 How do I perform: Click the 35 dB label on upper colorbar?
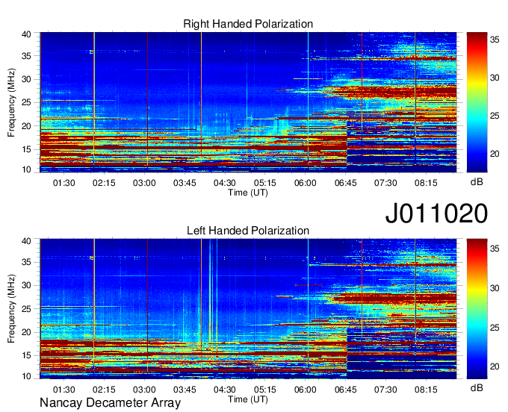[x=495, y=40]
